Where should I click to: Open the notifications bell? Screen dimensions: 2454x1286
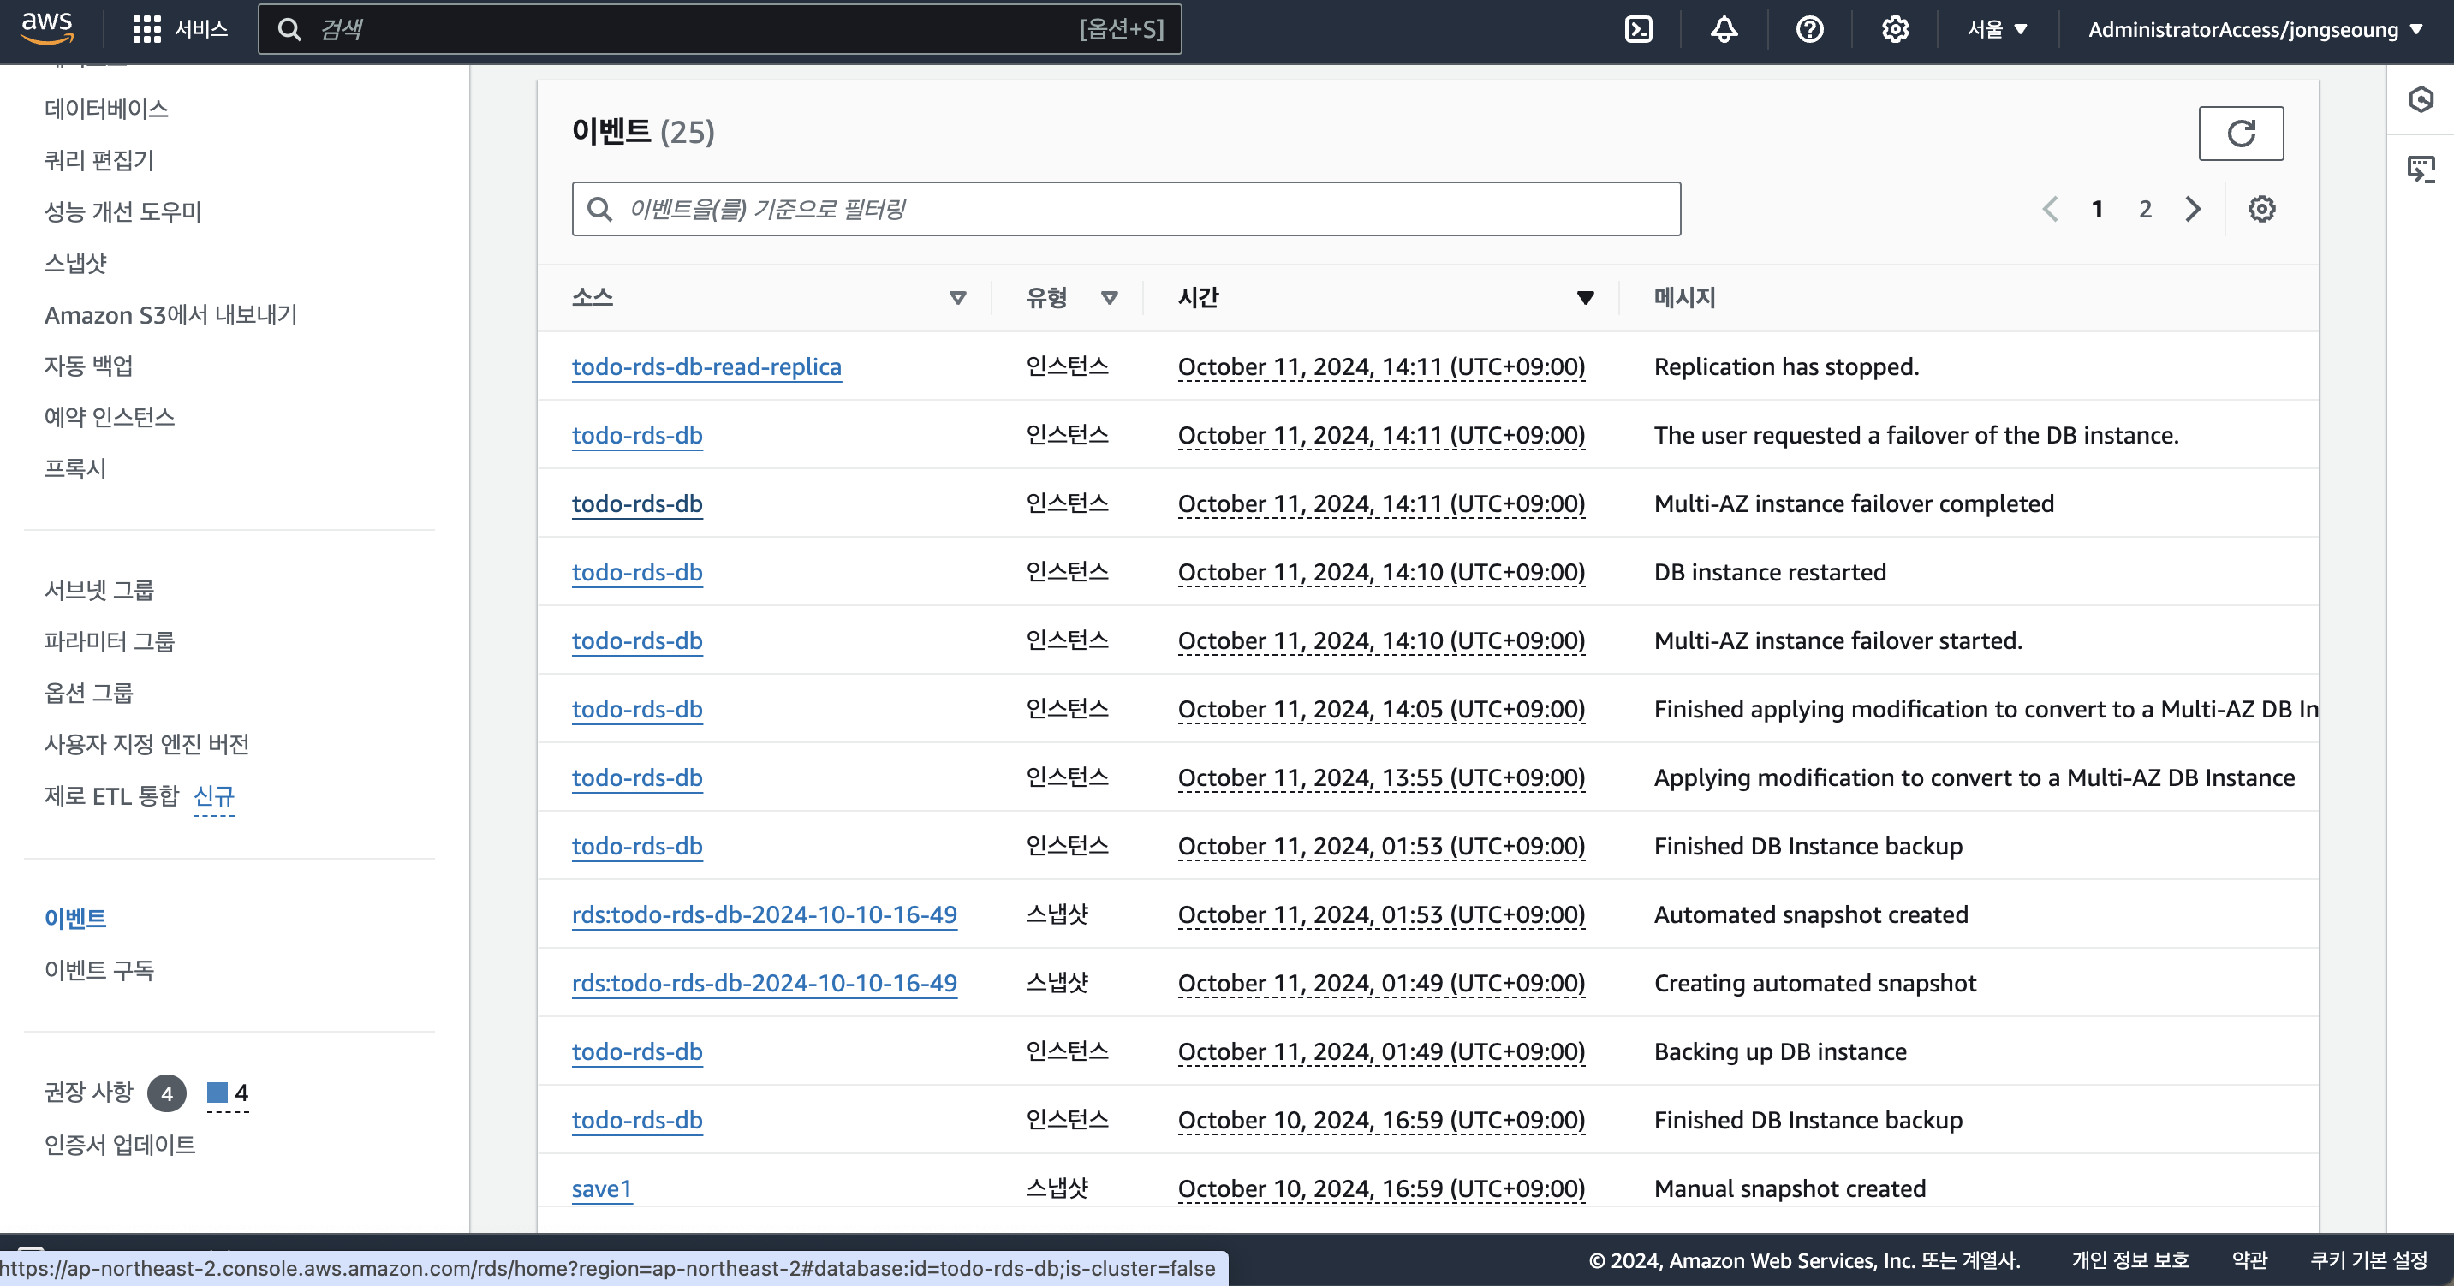(1724, 29)
